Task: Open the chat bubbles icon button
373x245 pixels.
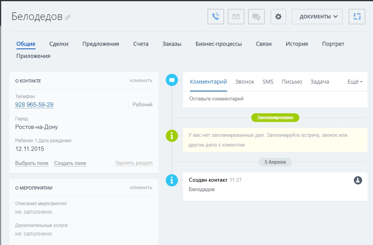Action: tap(256, 17)
